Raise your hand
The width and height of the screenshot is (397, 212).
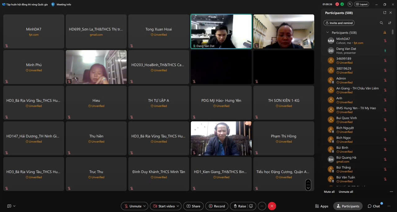[239, 206]
